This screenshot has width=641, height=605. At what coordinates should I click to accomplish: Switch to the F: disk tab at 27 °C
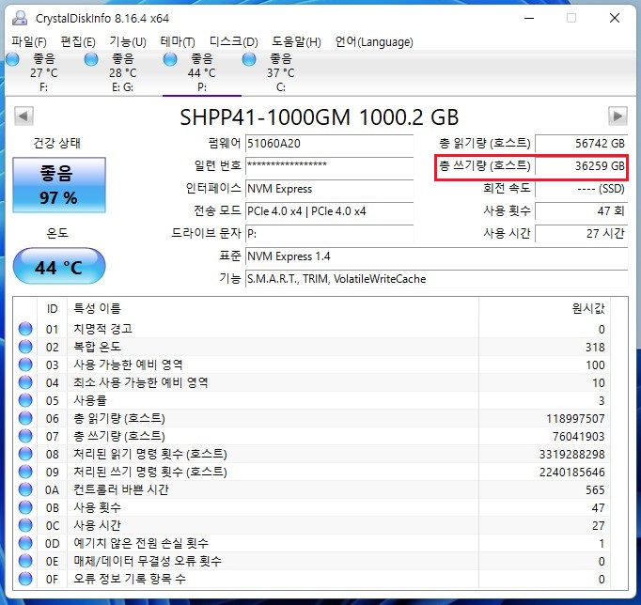tap(44, 73)
